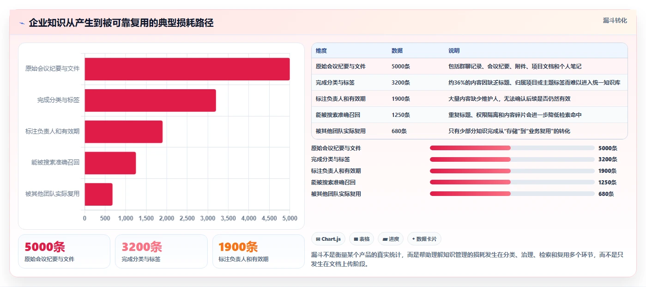646x287 pixels.
Task: Click the 说明 column header
Action: pyautogui.click(x=454, y=50)
